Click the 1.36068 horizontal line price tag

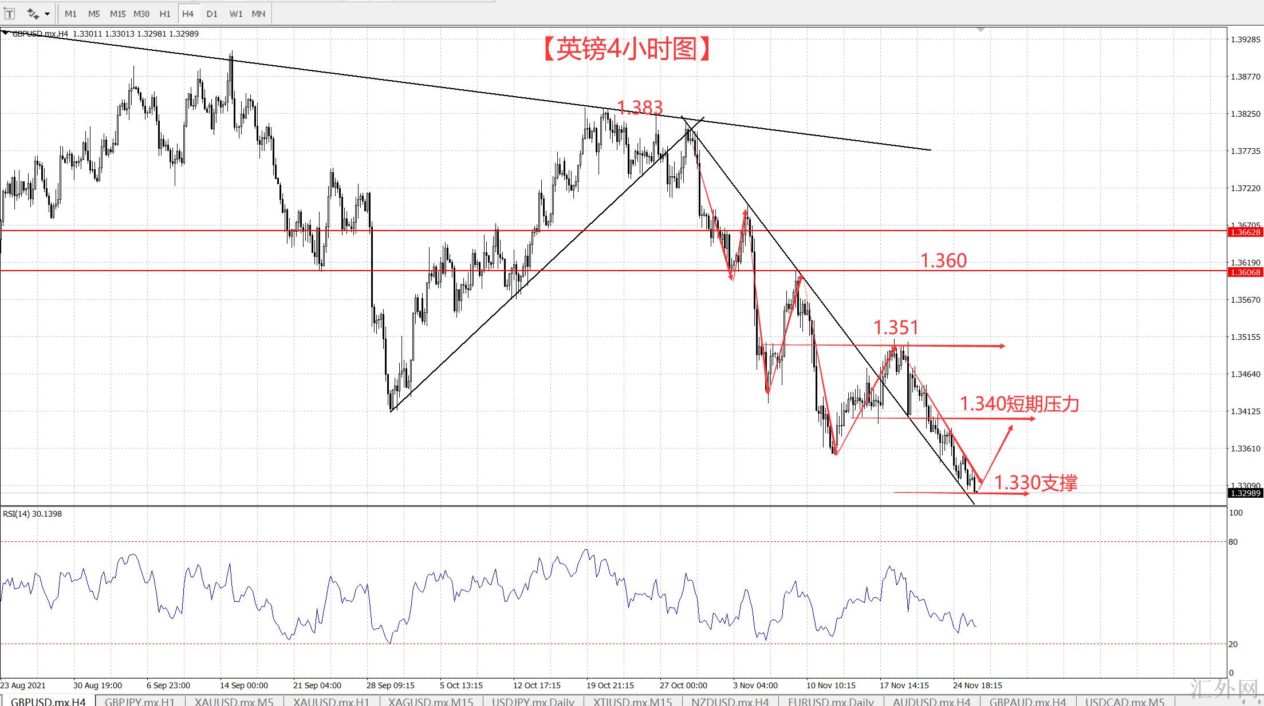[x=1245, y=272]
